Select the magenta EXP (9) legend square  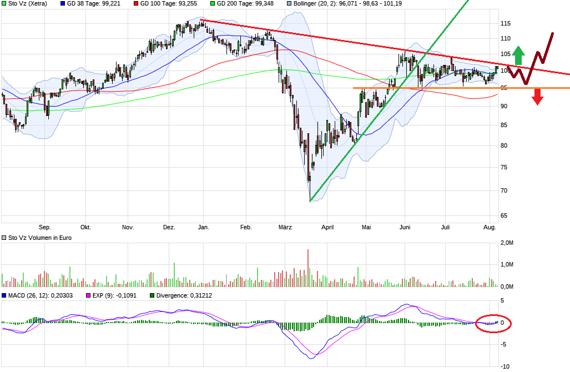(88, 296)
